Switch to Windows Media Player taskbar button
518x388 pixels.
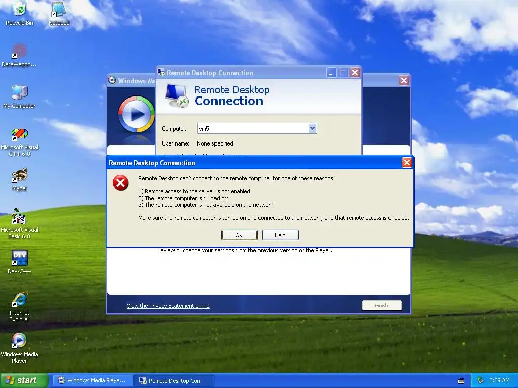93,380
